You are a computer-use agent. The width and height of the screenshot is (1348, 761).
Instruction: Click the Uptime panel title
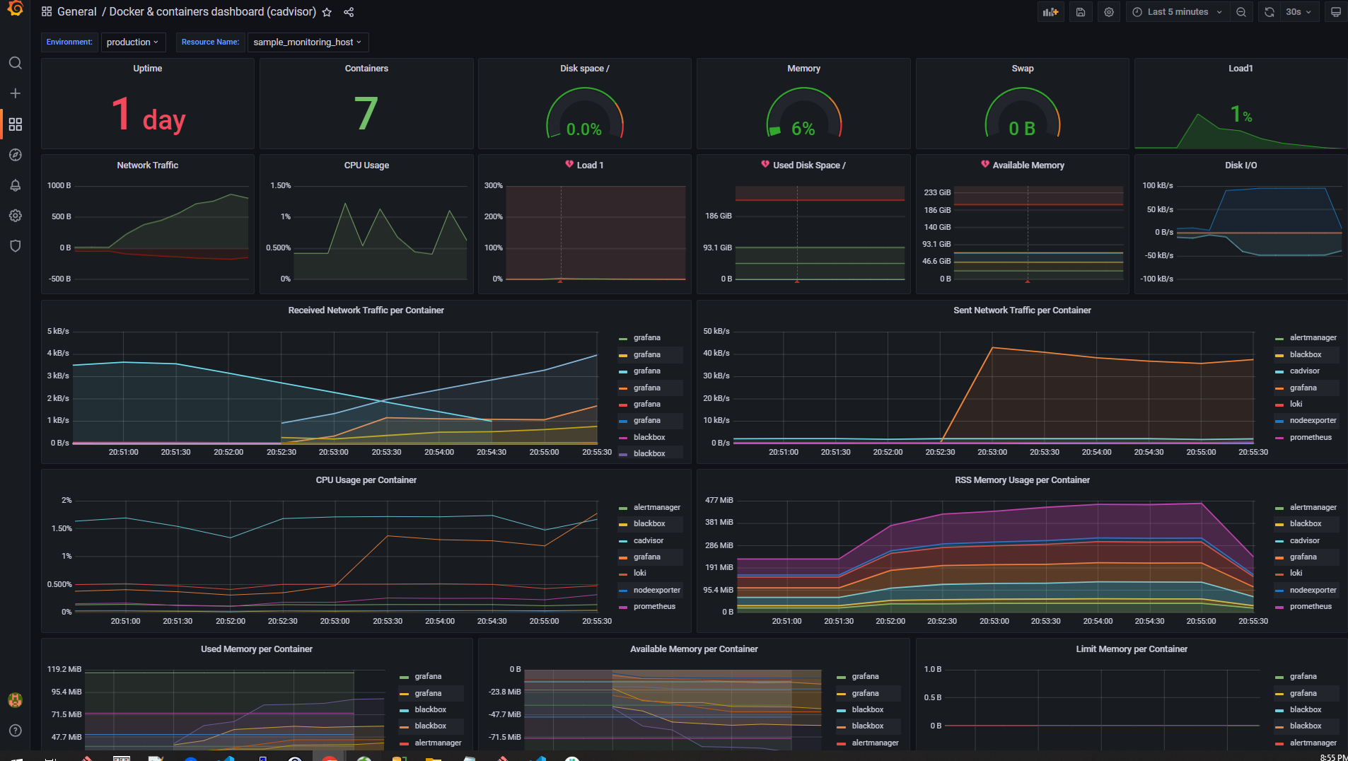[x=147, y=69]
